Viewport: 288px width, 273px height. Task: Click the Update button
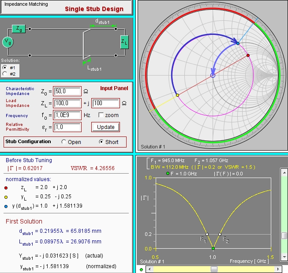click(105, 127)
